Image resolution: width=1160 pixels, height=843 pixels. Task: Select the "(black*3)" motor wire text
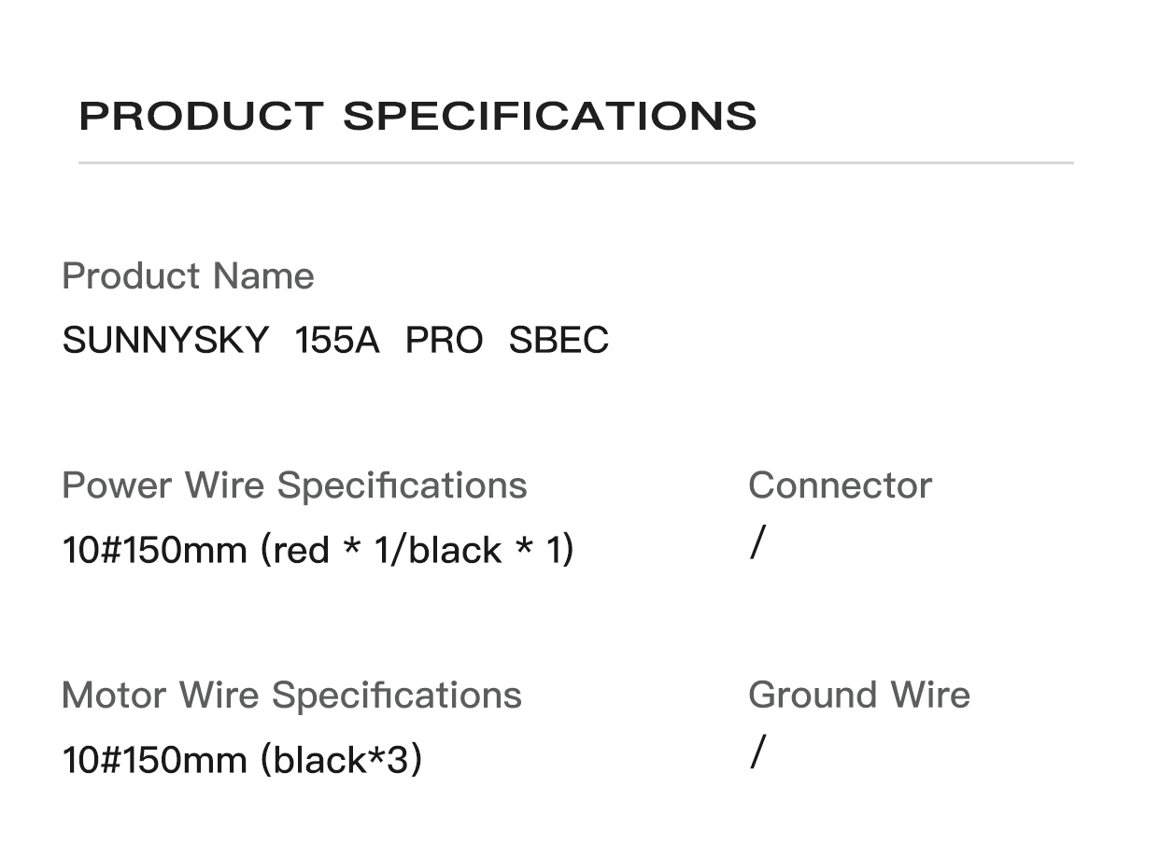[341, 760]
